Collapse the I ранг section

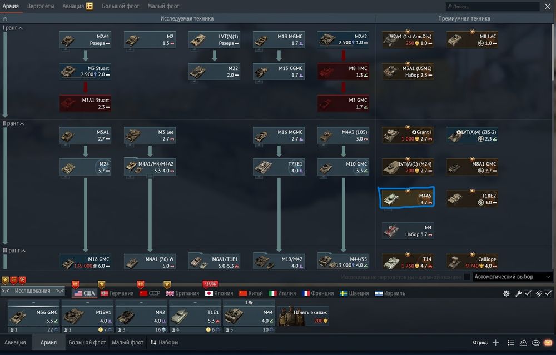(x=21, y=28)
